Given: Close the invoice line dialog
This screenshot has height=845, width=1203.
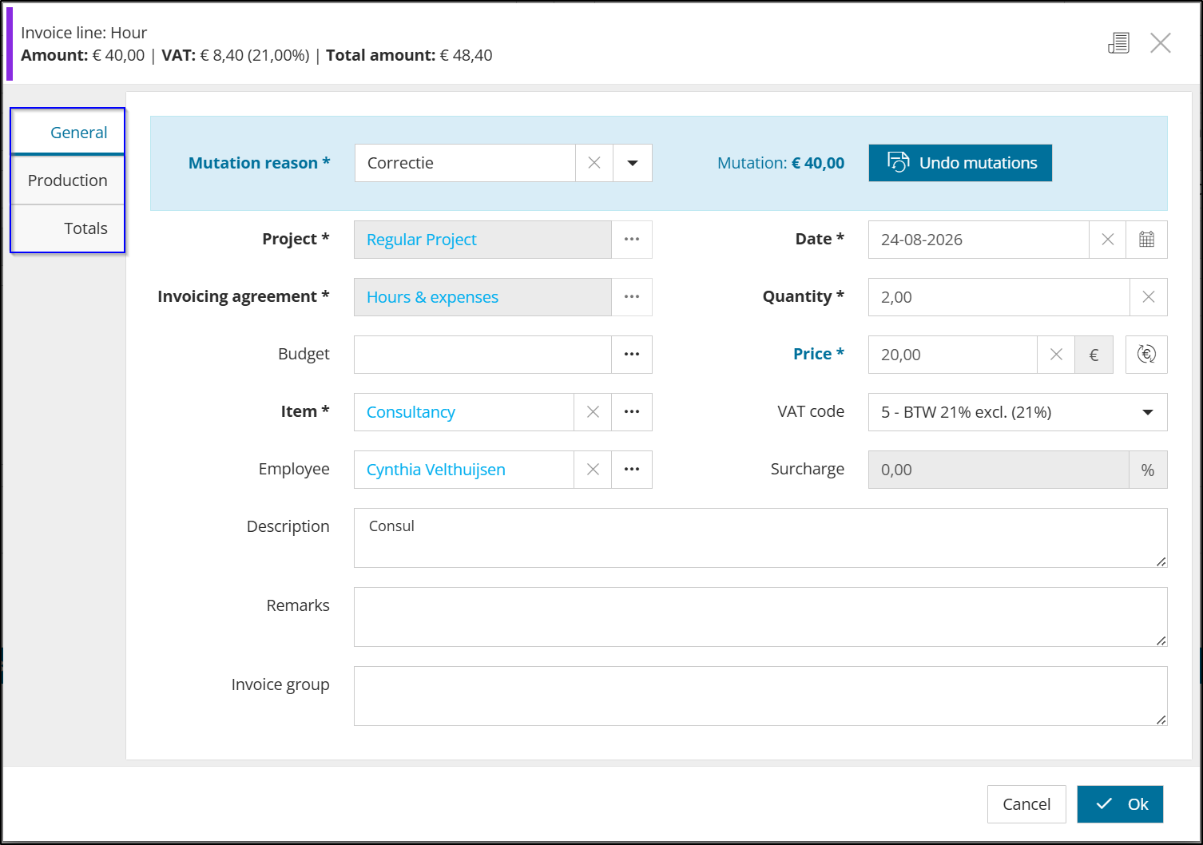Looking at the screenshot, I should (x=1161, y=43).
